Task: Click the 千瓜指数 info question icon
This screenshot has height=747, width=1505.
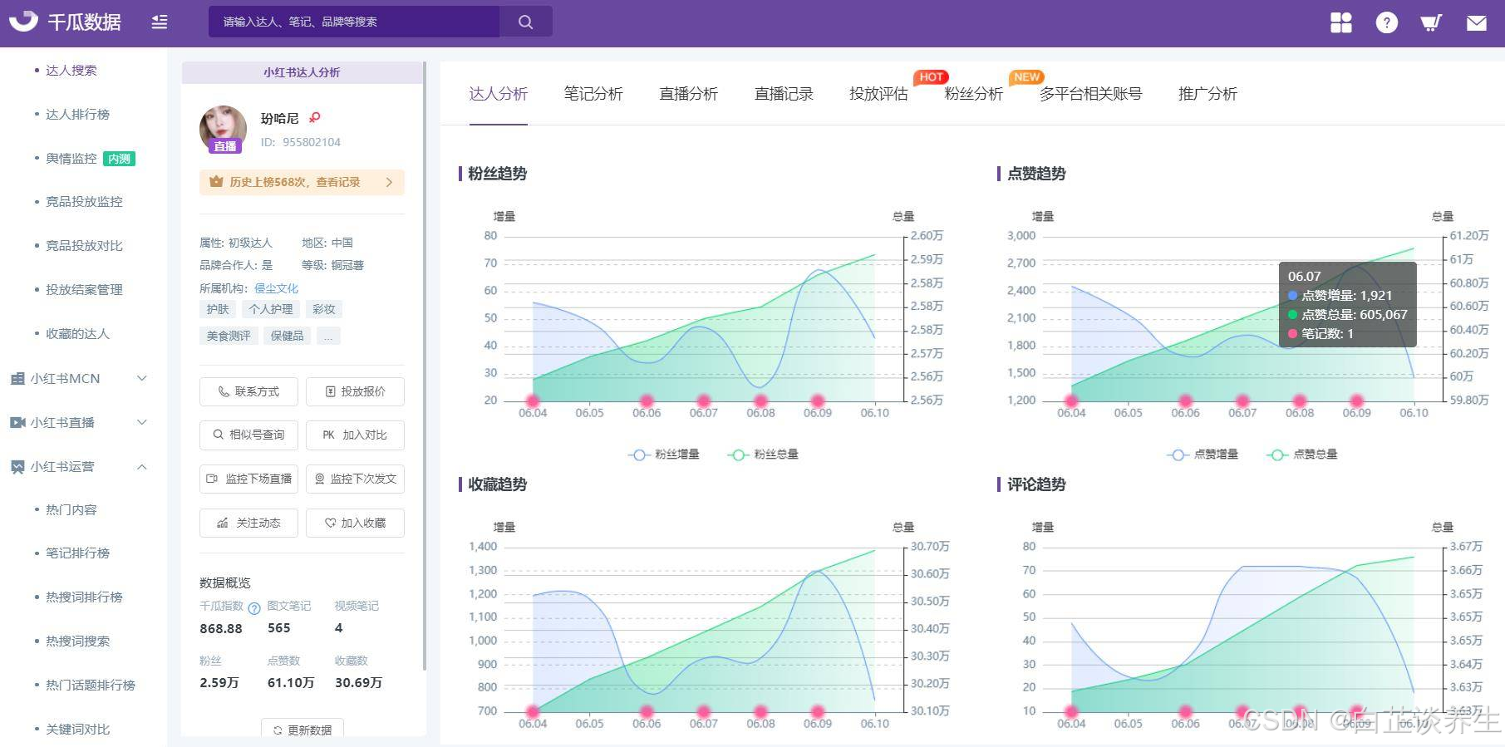Action: tap(254, 607)
